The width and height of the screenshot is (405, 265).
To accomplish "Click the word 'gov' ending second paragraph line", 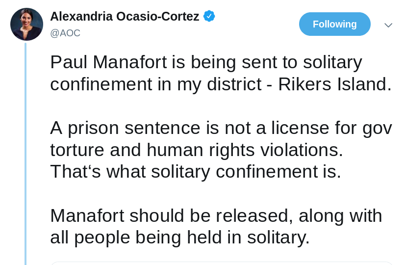I will coord(377,128).
